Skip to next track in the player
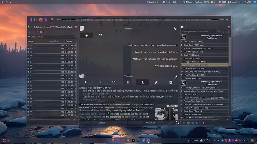257x144 pixels. click(46, 20)
